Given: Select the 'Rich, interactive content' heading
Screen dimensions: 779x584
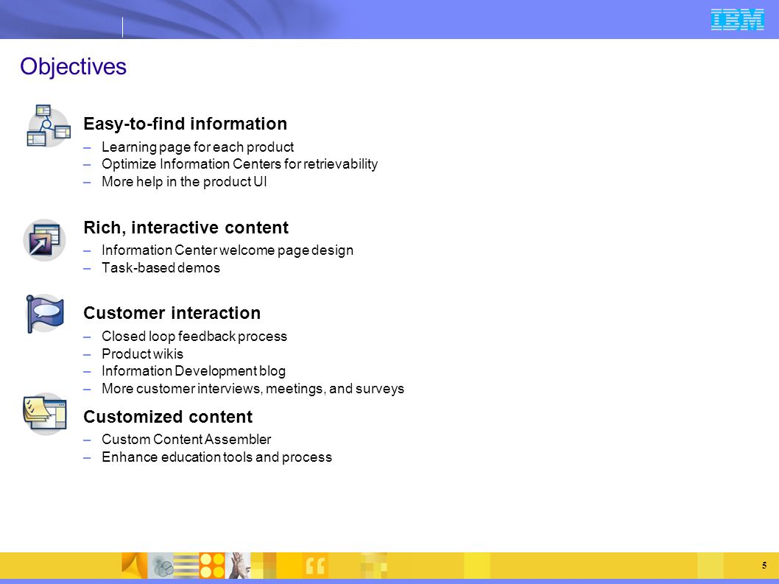Looking at the screenshot, I should (186, 228).
